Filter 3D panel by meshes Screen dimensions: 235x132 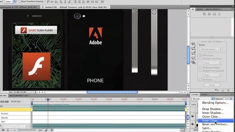(209, 14)
